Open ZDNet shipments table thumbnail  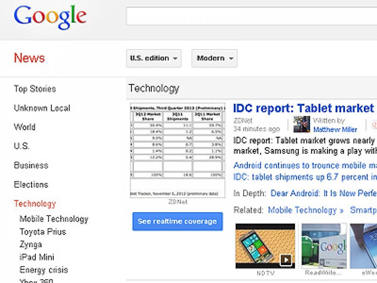[x=178, y=151]
